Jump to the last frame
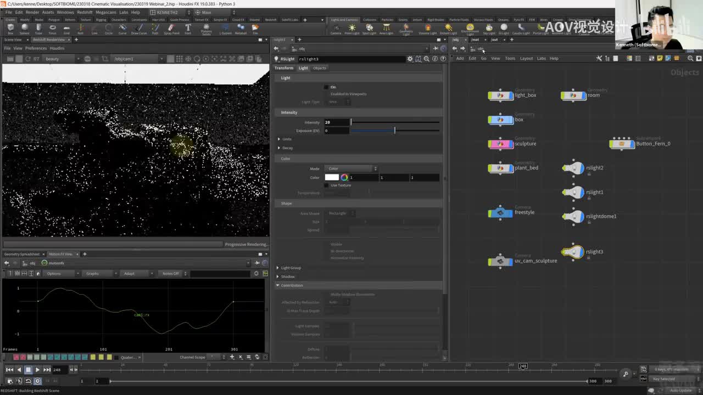Image resolution: width=703 pixels, height=395 pixels. [47, 370]
